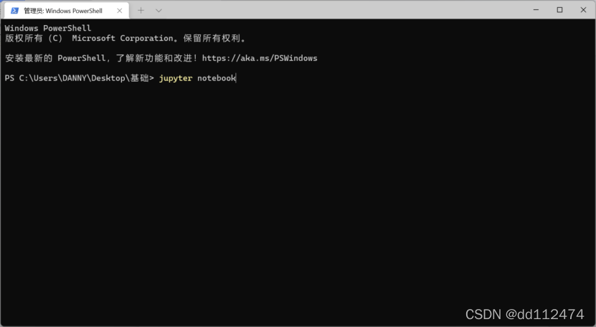Open the https://aka.ms/PSWindows link
The image size is (596, 327).
click(260, 58)
